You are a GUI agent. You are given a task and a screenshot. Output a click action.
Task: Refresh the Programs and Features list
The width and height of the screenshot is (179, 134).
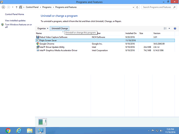coord(137,7)
